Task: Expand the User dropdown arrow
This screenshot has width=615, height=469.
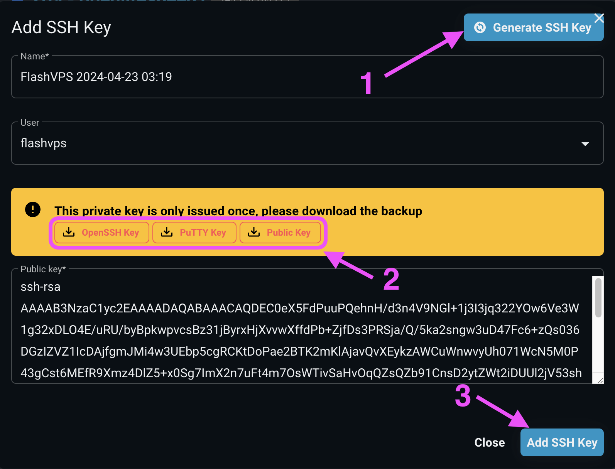Action: (585, 144)
